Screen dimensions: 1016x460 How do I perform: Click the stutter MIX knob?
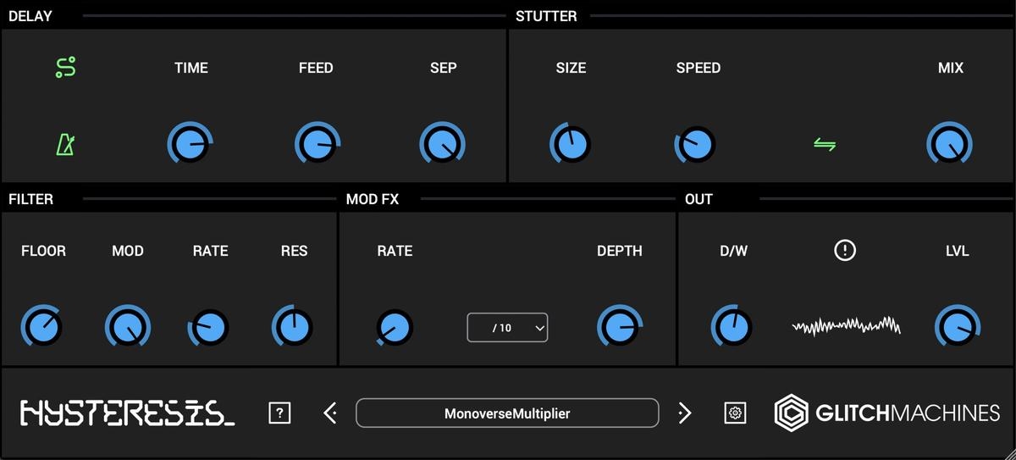[x=949, y=145]
